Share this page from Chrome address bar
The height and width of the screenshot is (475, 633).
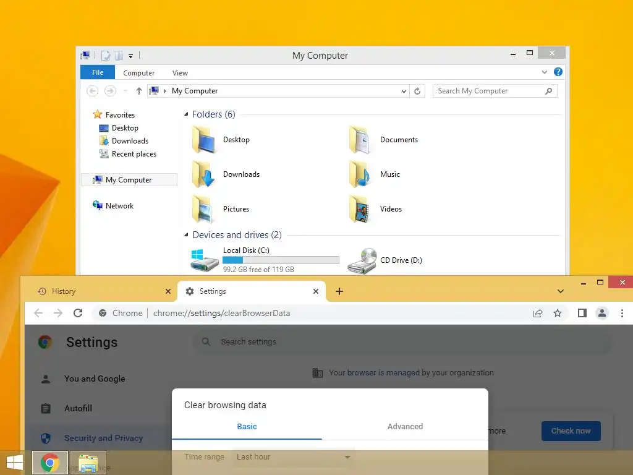tap(538, 313)
